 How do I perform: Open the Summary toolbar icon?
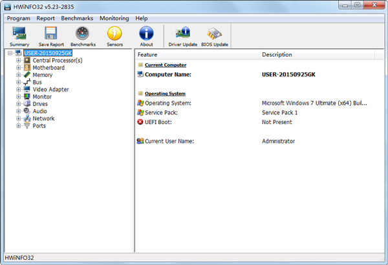(x=19, y=34)
